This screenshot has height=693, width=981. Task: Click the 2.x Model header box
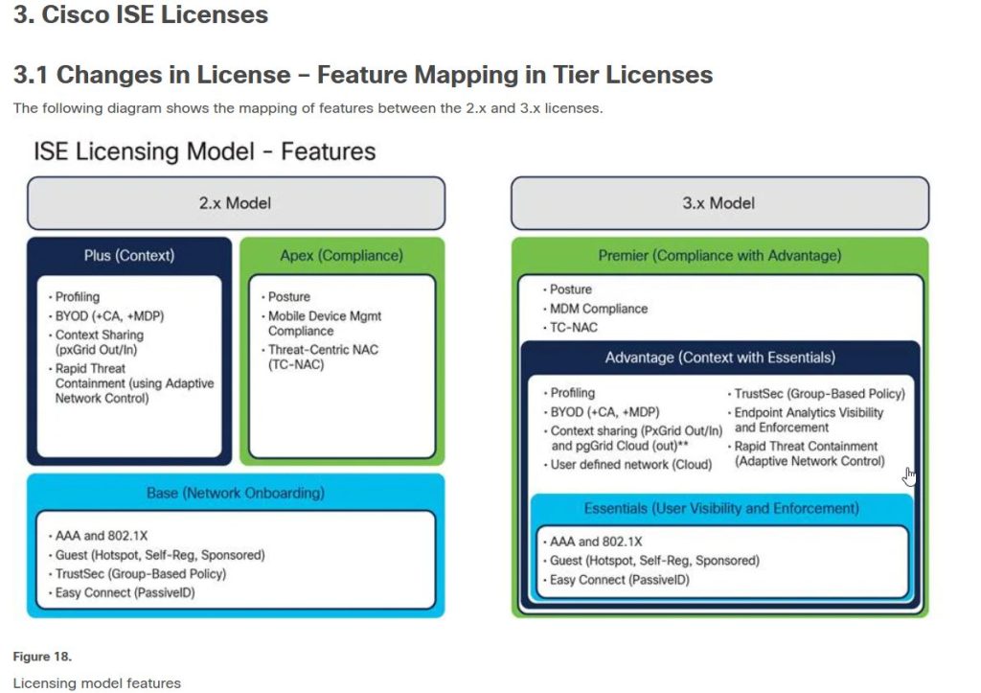(x=236, y=202)
